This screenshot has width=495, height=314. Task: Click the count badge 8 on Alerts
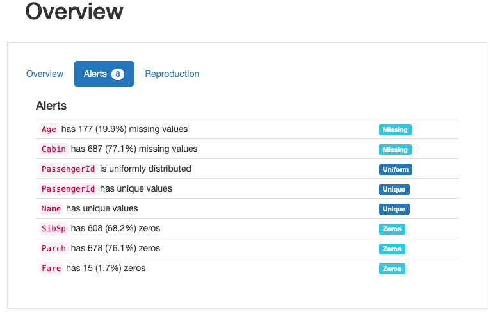coord(118,74)
